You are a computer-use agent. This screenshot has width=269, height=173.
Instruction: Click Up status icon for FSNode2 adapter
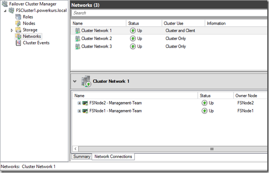click(x=204, y=103)
